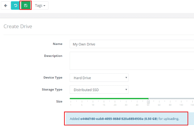
Task: Click the back arrow button
Action: pyautogui.click(x=5, y=5)
